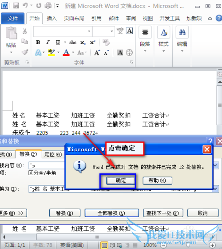Viewport: 222px width, 249px height.
Task: Open Word Help question mark icon
Action: pyautogui.click(x=219, y=18)
